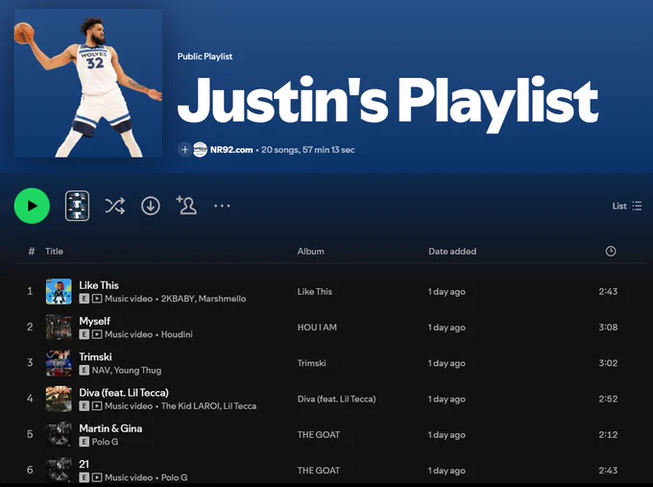The height and width of the screenshot is (487, 653).
Task: Open THE GOAT album link for Martin & Gina
Action: click(x=319, y=435)
